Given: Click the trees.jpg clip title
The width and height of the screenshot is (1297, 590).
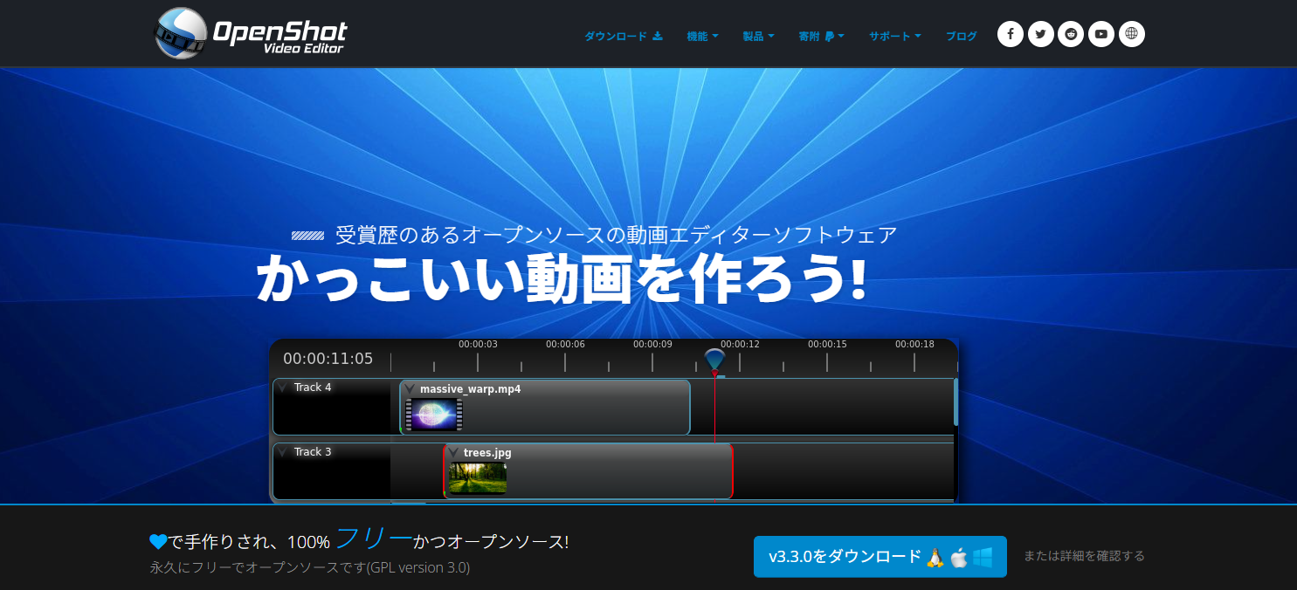Looking at the screenshot, I should (x=487, y=453).
